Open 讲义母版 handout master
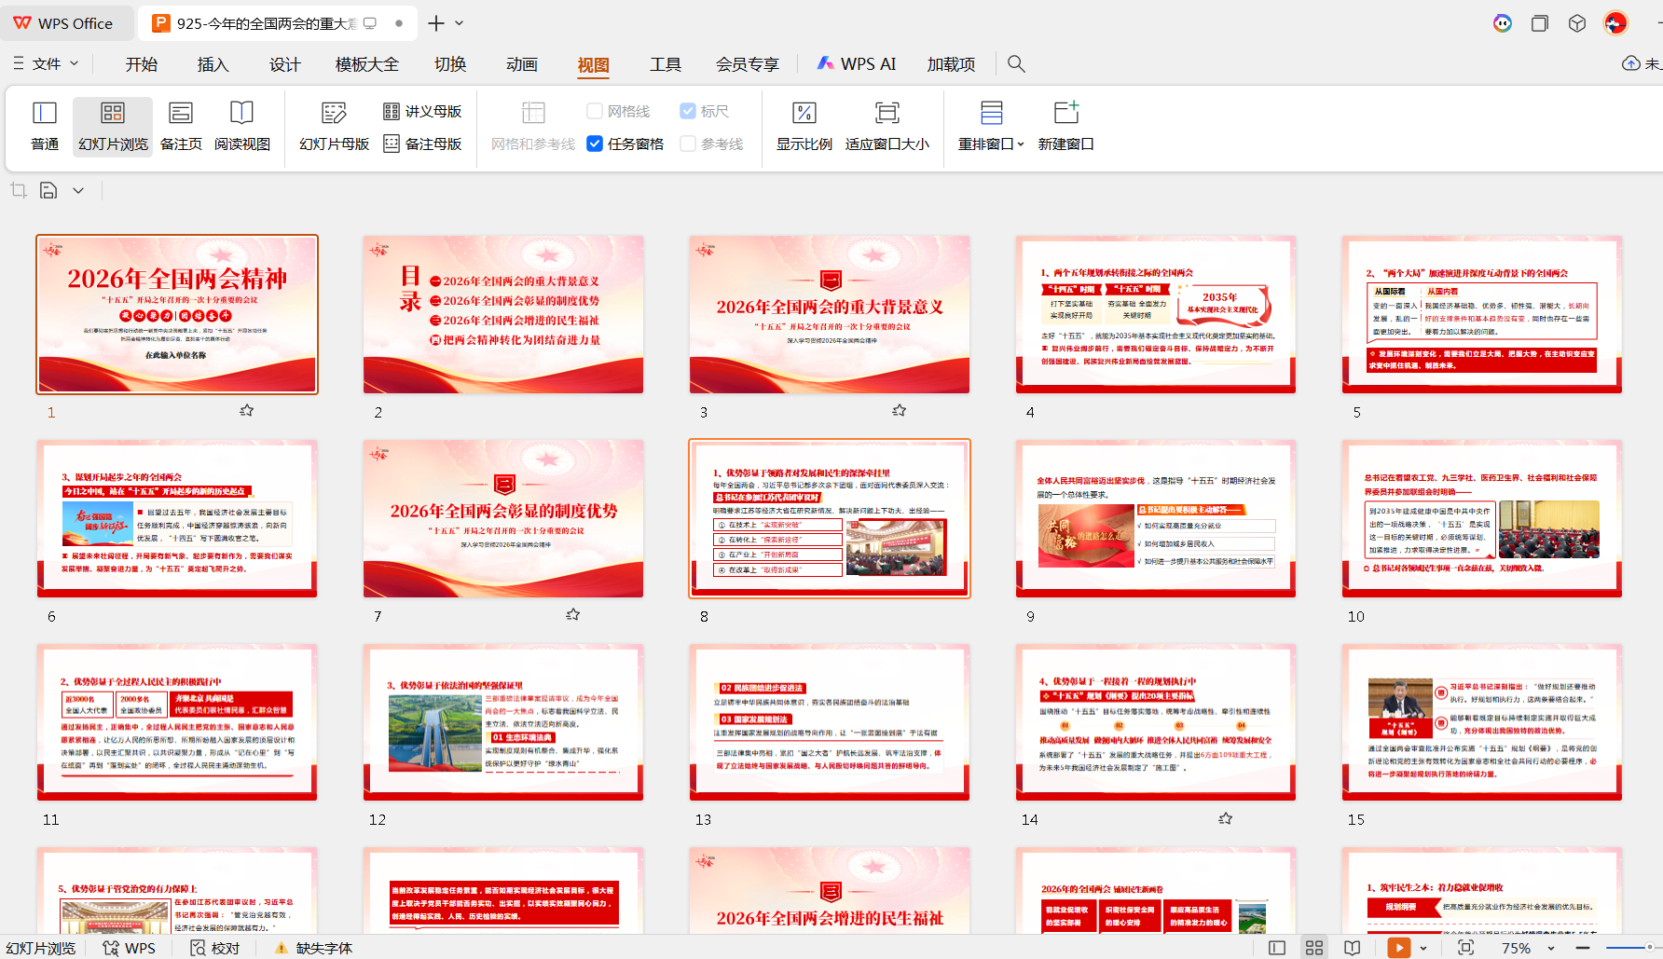 [x=422, y=111]
